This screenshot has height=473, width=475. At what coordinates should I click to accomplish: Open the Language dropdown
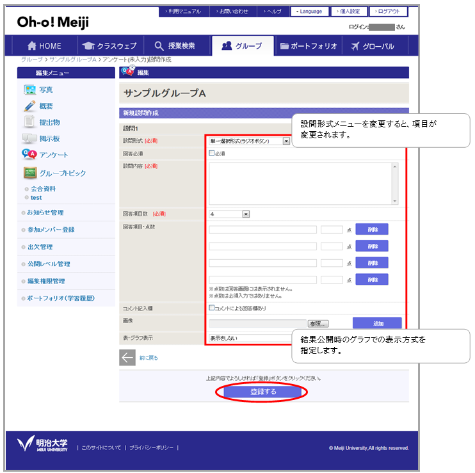tap(310, 12)
